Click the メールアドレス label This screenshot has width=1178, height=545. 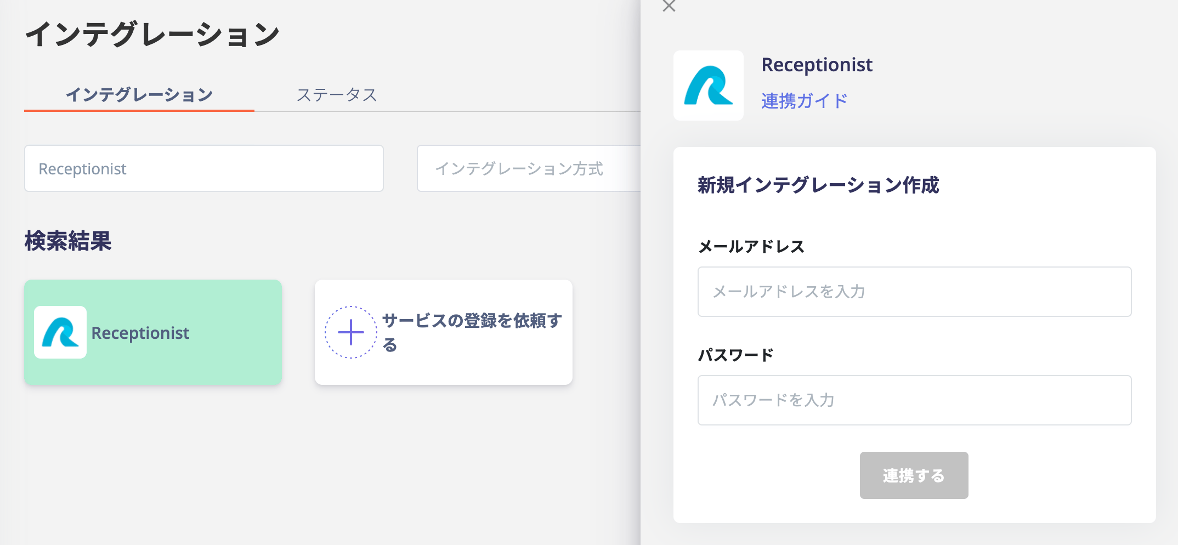[751, 247]
